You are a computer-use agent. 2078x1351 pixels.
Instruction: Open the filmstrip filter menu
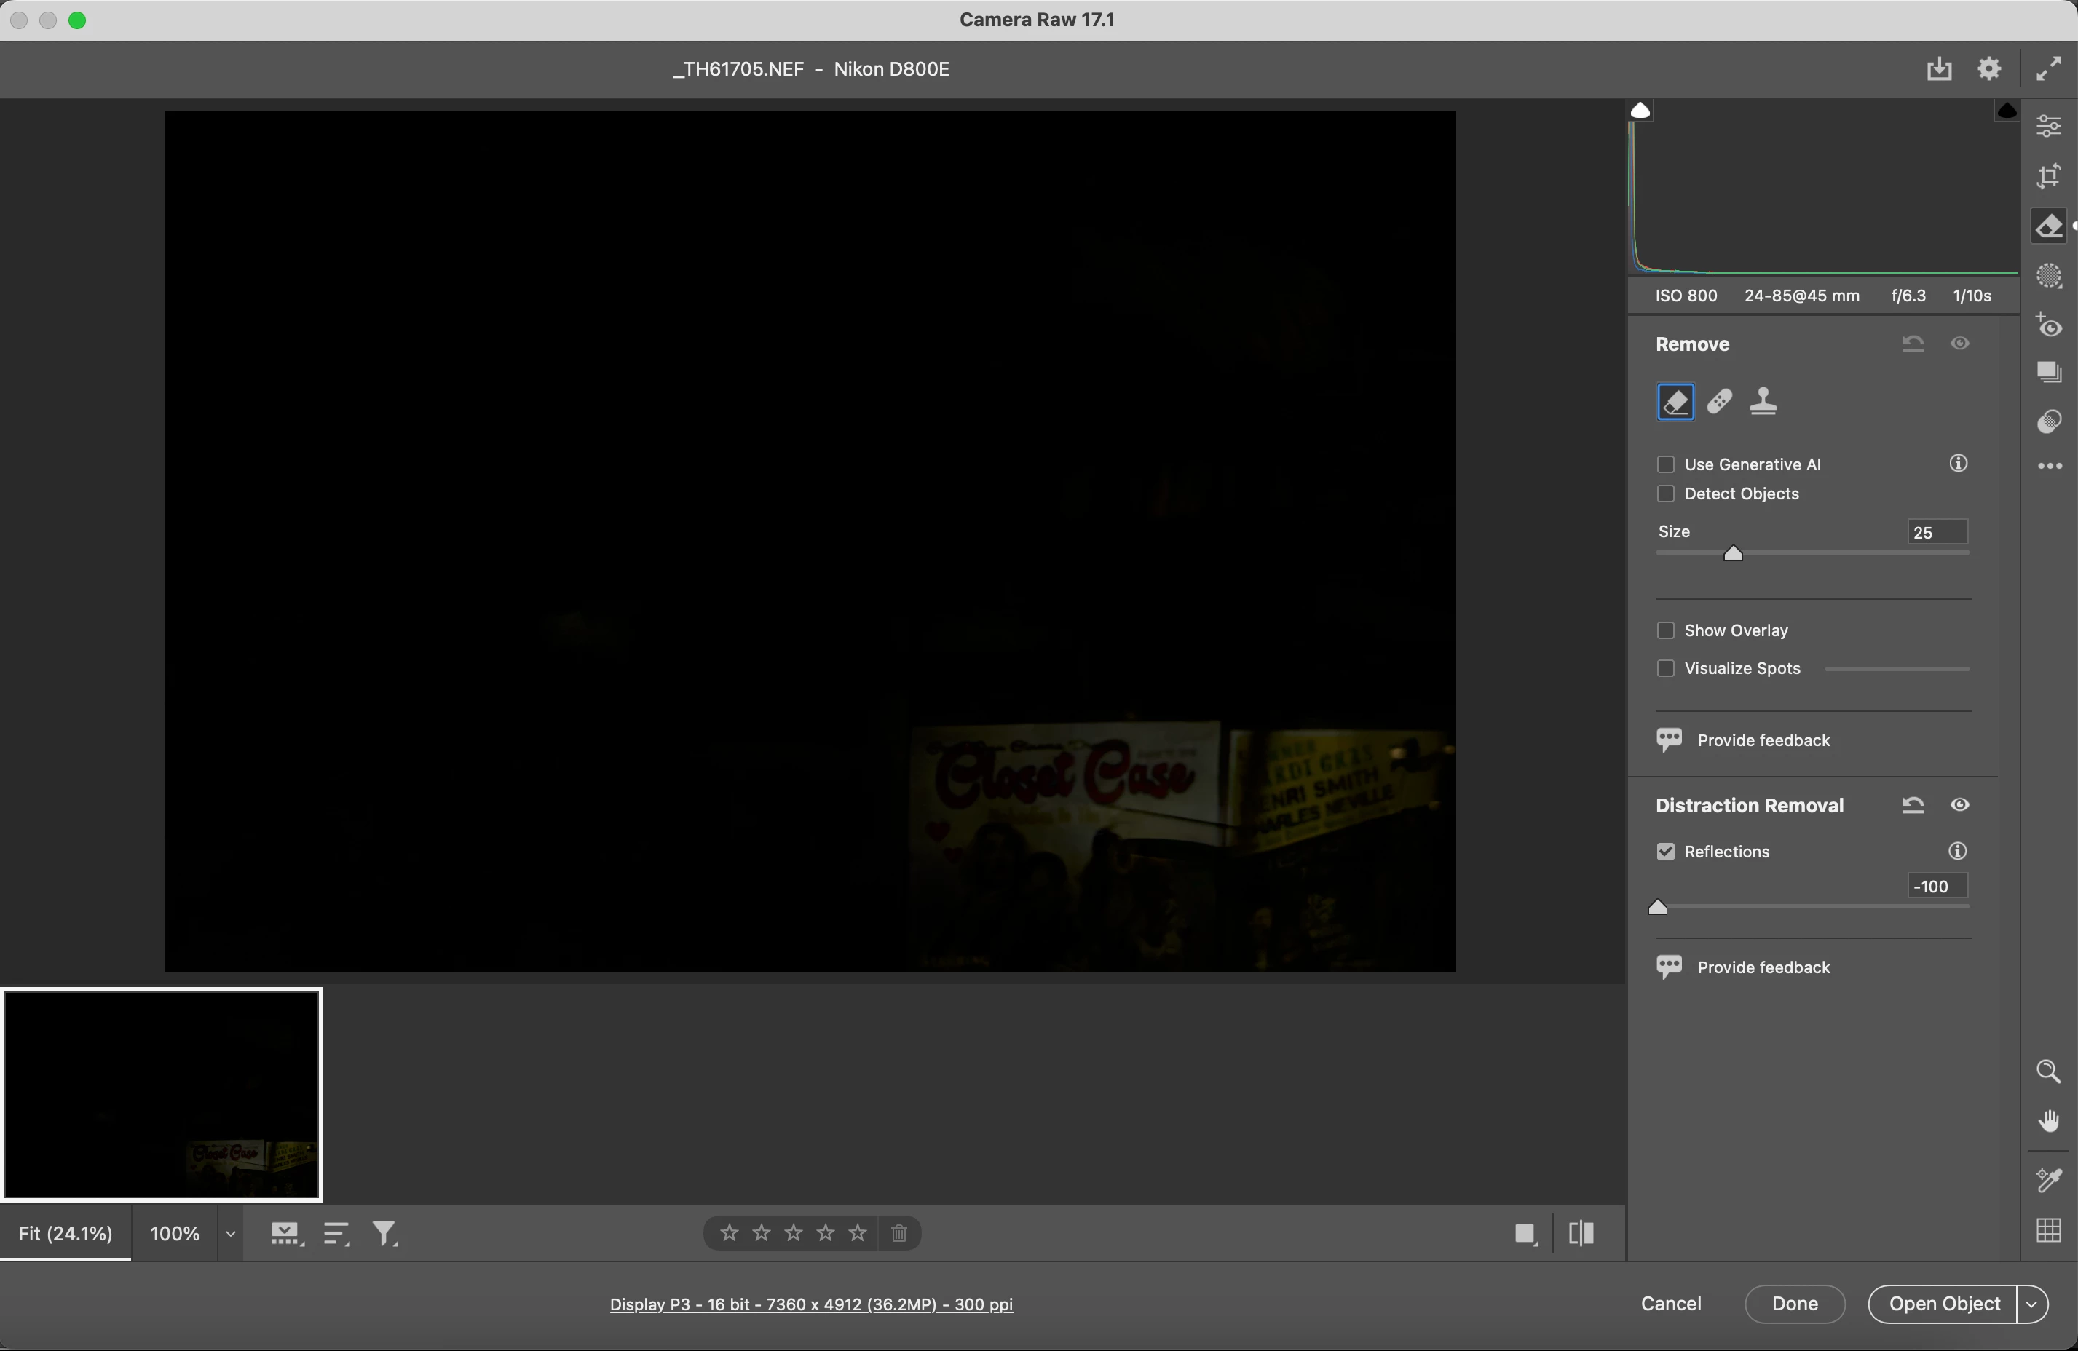(x=384, y=1233)
